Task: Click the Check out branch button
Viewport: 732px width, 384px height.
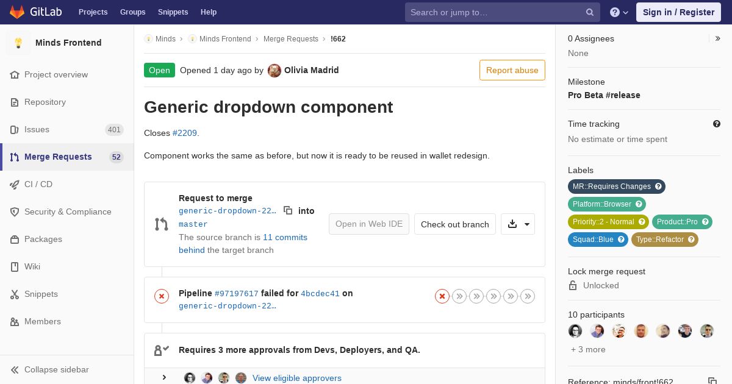Action: (x=455, y=224)
